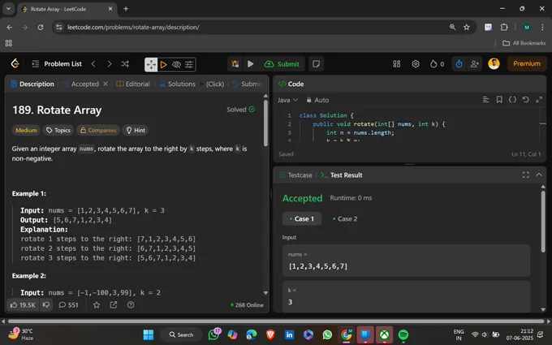Screen dimensions: 552x345
Task: Click the test result vertical scrollbar
Action: point(543,222)
